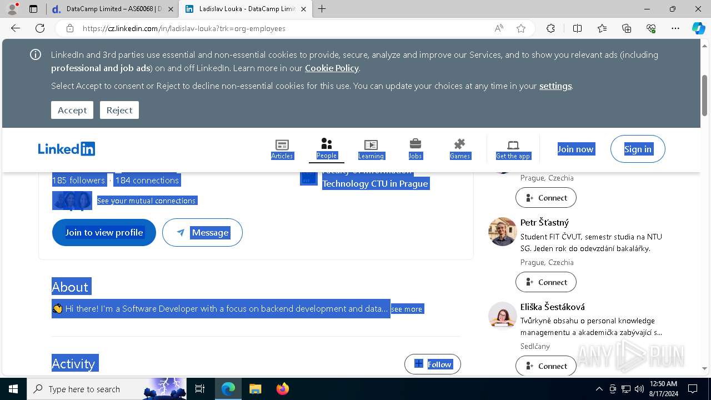Image resolution: width=711 pixels, height=400 pixels.
Task: Toggle the Split screen icon
Action: pyautogui.click(x=577, y=28)
